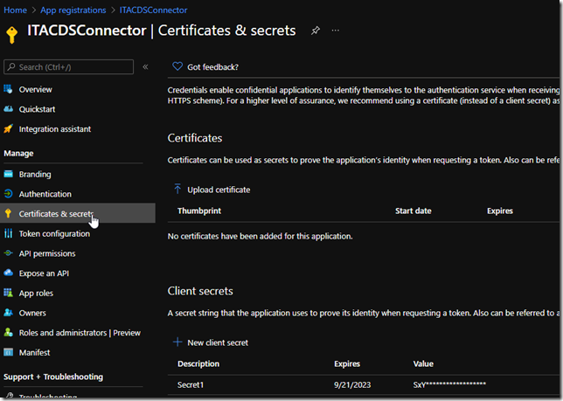
Task: Click the Token configuration bars icon
Action: click(8, 233)
